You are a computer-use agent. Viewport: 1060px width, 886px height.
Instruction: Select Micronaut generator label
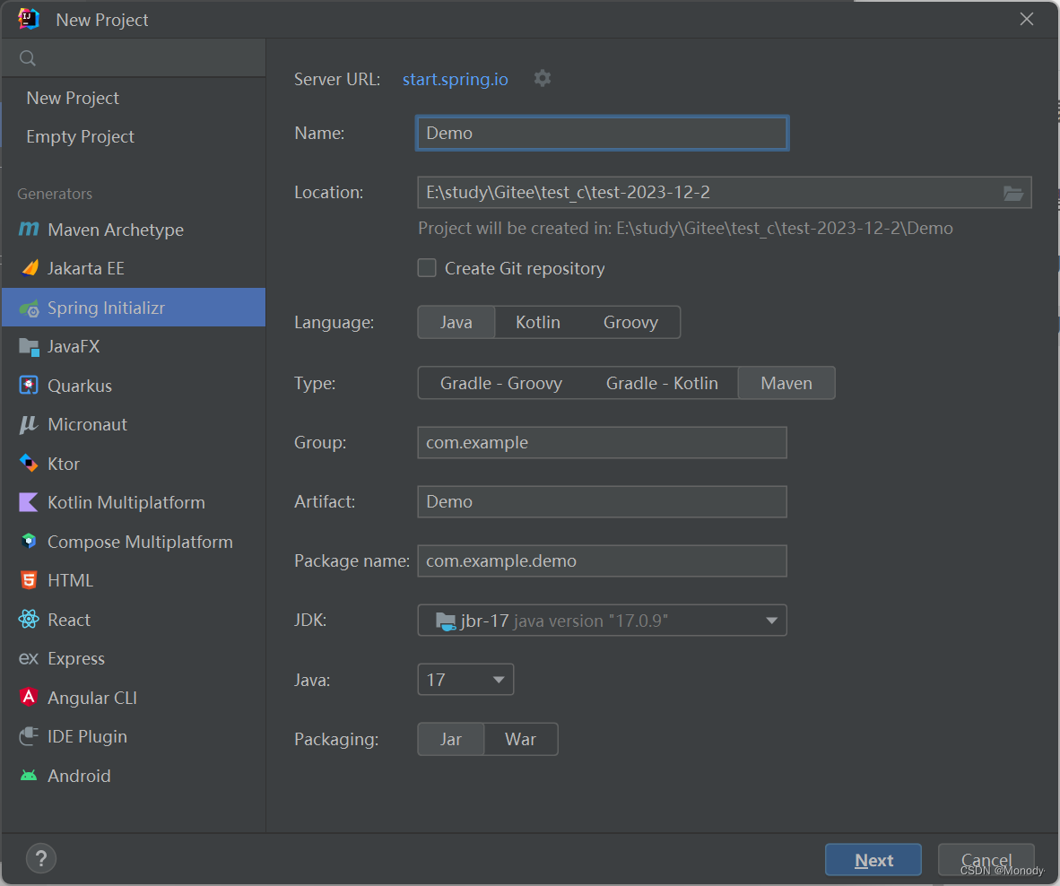click(87, 424)
